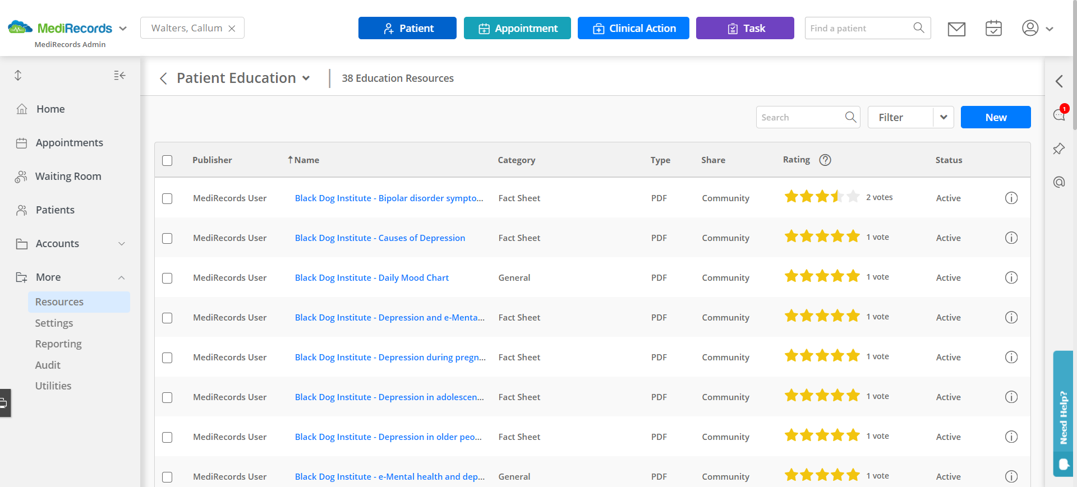
Task: Collapse the More sidebar section
Action: (x=121, y=277)
